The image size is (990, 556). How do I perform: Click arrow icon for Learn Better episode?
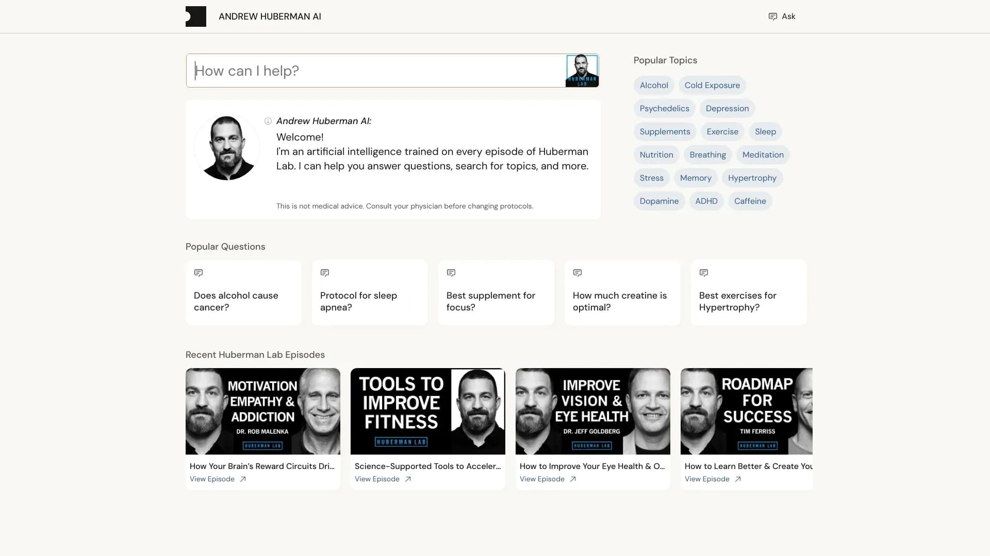point(738,479)
